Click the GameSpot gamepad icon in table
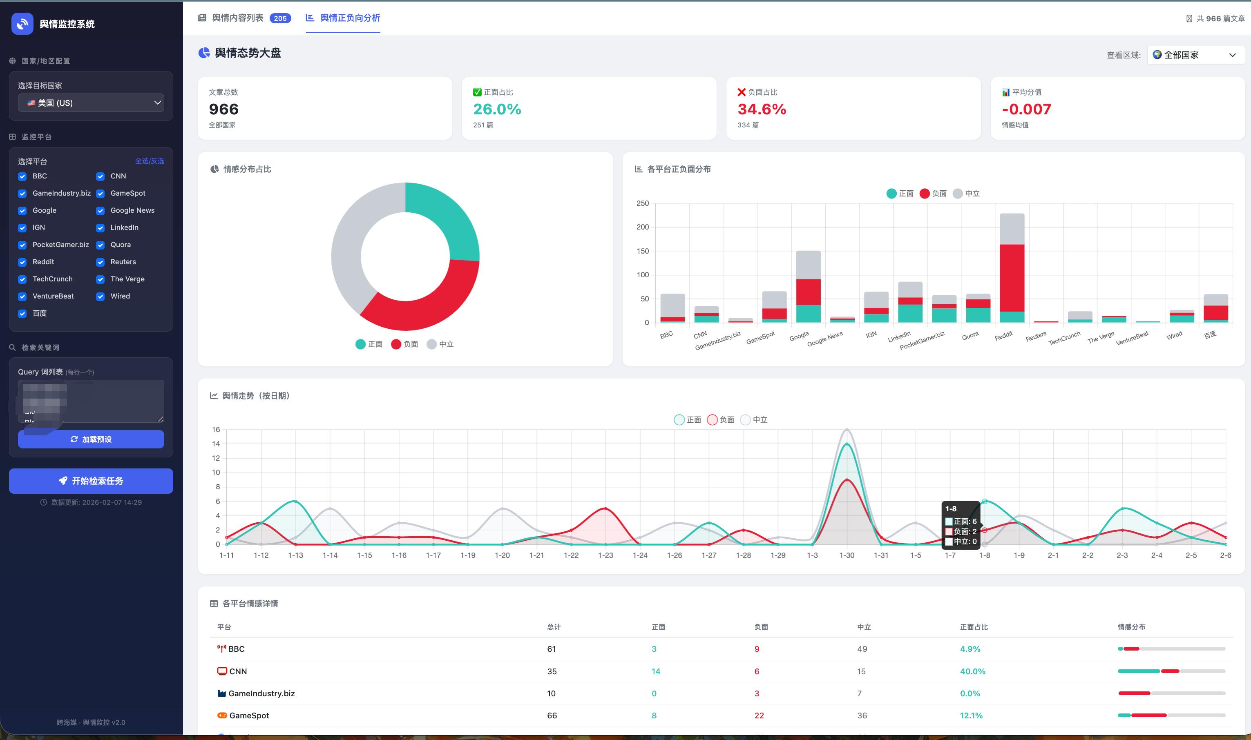The image size is (1251, 740). [x=222, y=715]
